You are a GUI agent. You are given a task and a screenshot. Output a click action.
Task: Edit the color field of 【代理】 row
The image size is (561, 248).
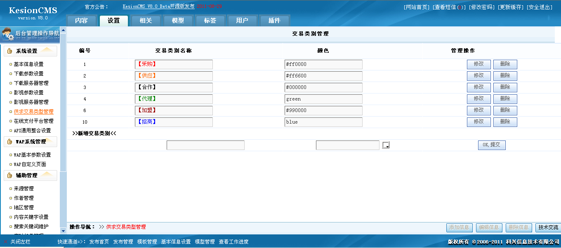point(323,99)
